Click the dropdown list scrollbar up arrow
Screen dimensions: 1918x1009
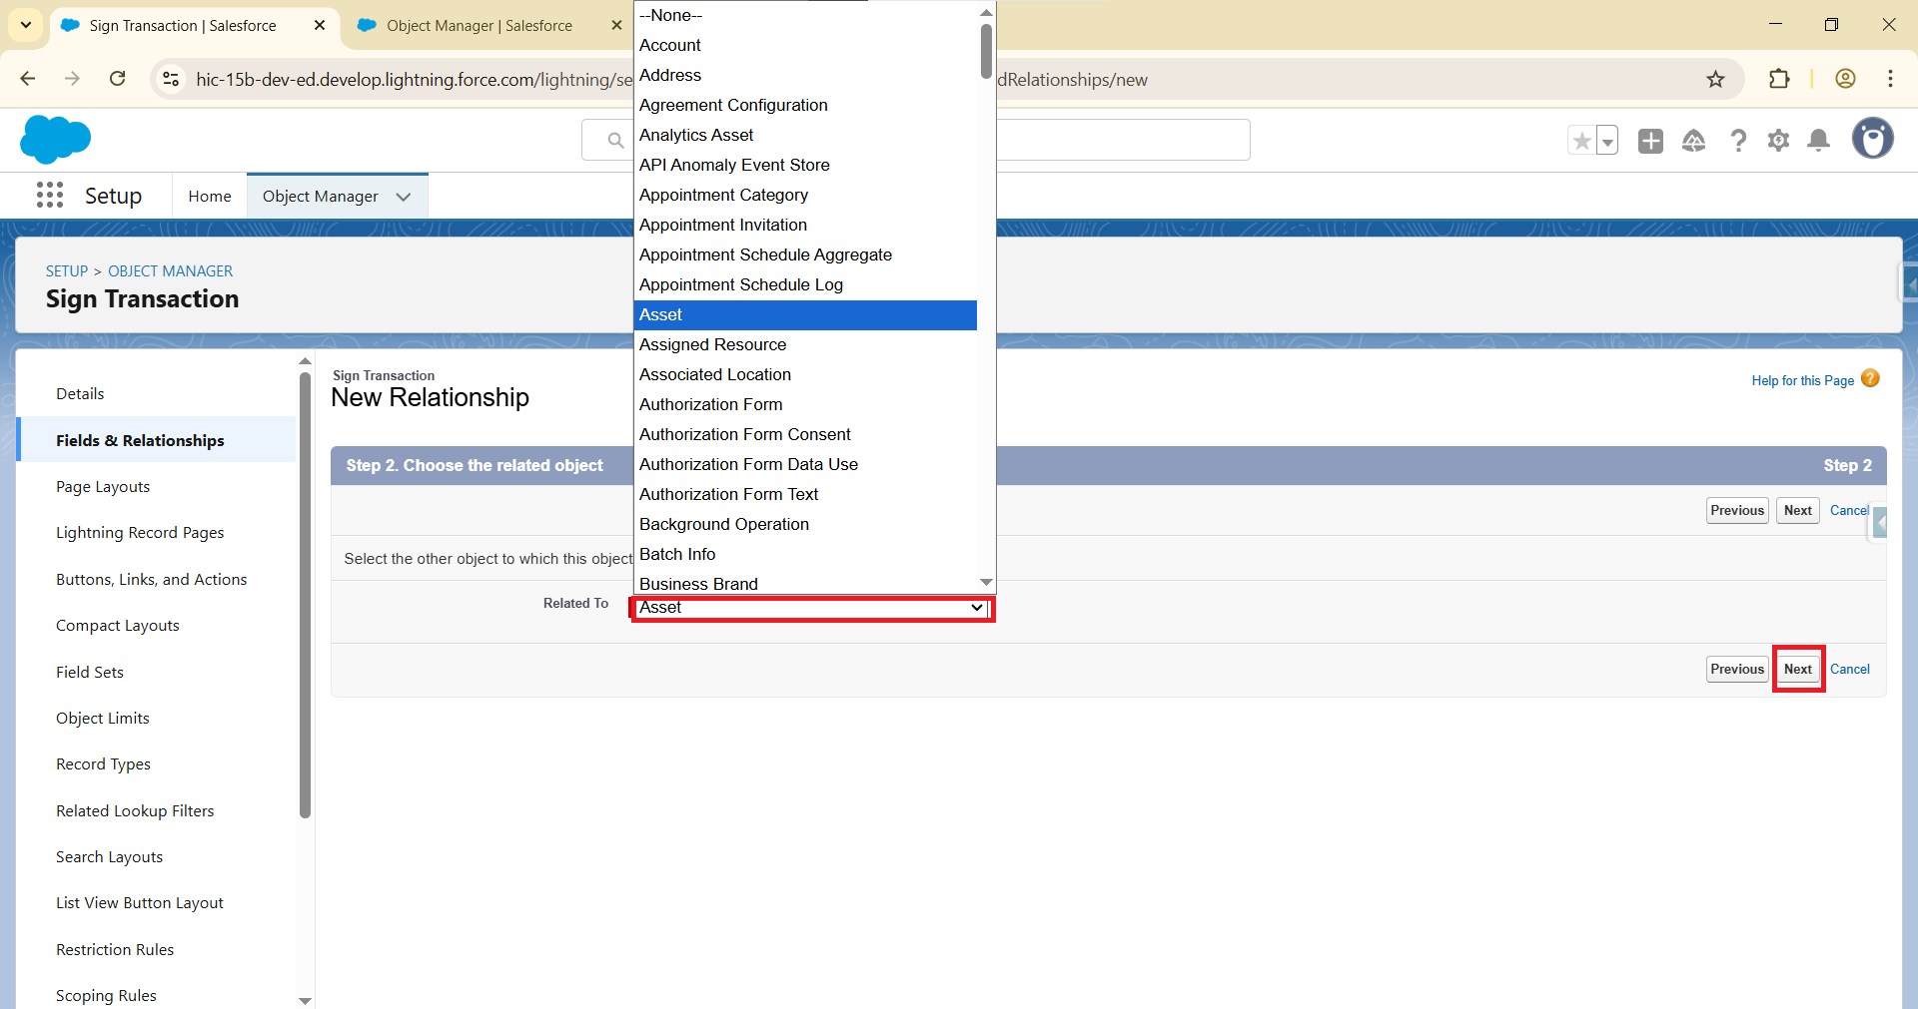pyautogui.click(x=986, y=12)
